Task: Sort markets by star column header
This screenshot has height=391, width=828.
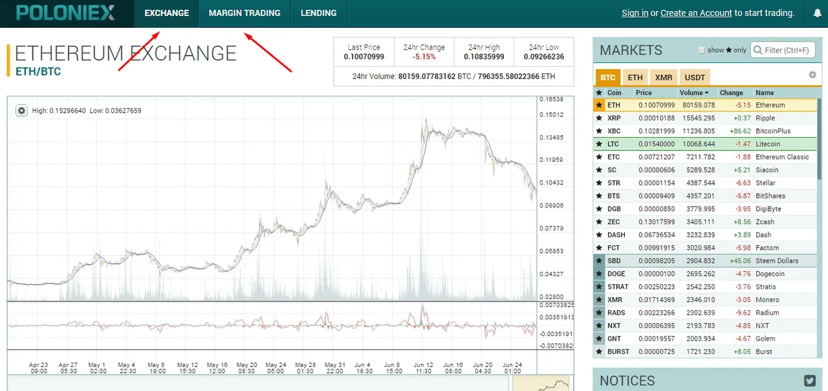Action: pyautogui.click(x=599, y=93)
